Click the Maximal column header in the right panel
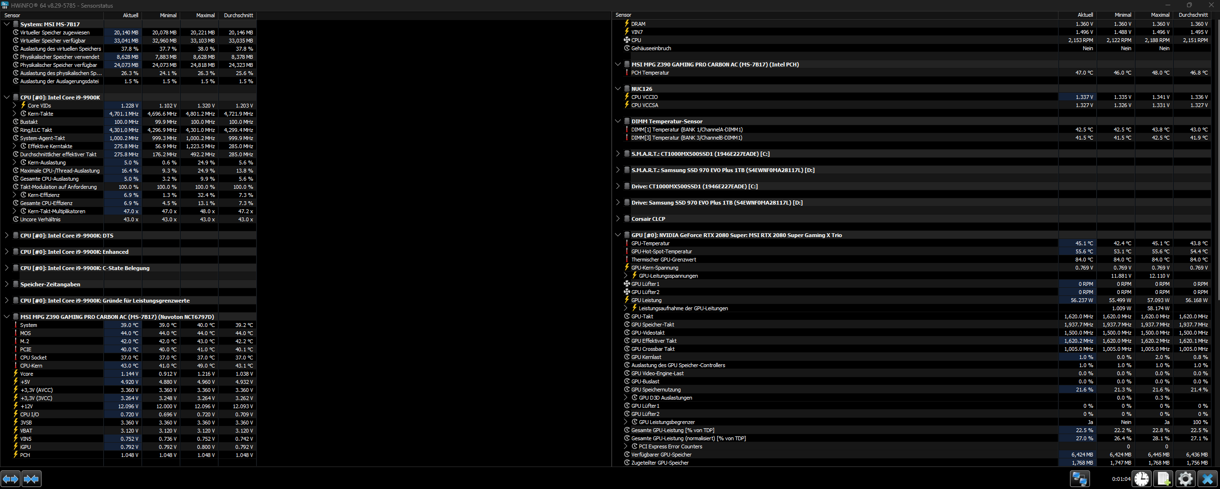This screenshot has height=489, width=1220. click(1154, 15)
